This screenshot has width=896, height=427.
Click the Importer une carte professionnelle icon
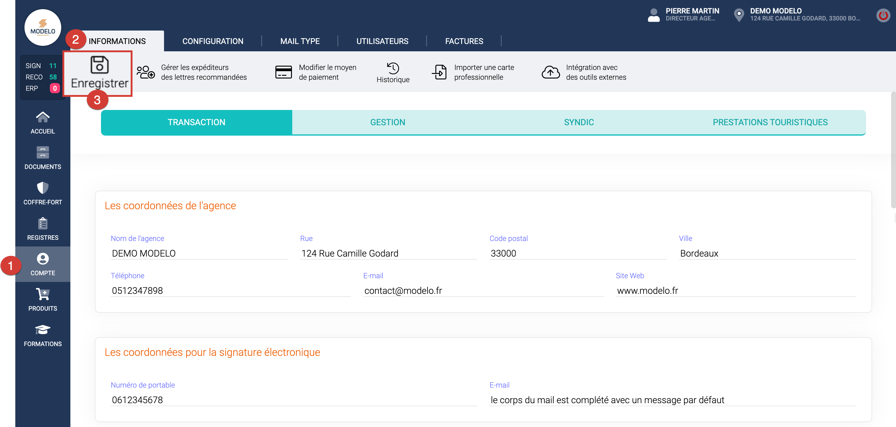[439, 72]
